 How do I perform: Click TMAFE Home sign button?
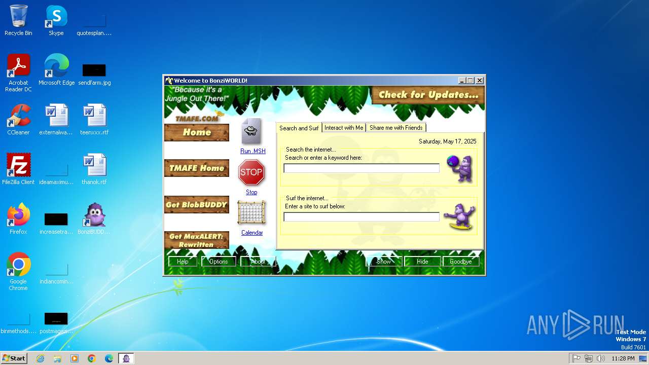197,168
